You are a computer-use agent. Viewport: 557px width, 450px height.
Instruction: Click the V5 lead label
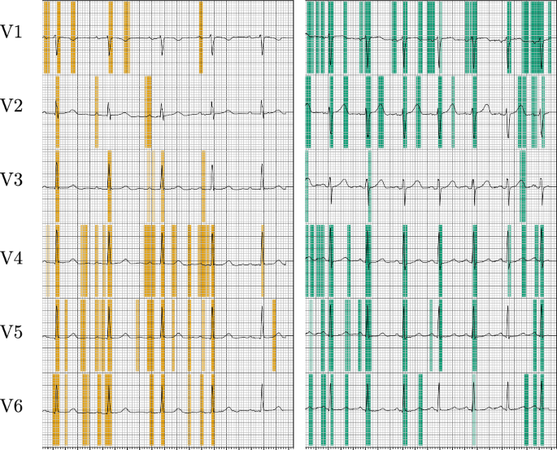click(x=11, y=332)
